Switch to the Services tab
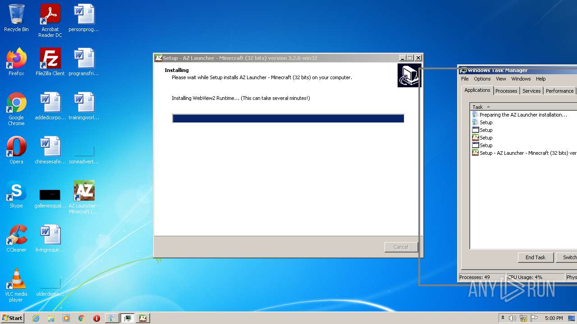This screenshot has width=577, height=324. point(531,91)
